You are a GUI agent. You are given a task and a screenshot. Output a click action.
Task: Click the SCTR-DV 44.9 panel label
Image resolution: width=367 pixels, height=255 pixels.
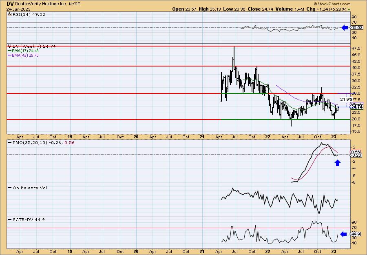[x=29, y=220]
